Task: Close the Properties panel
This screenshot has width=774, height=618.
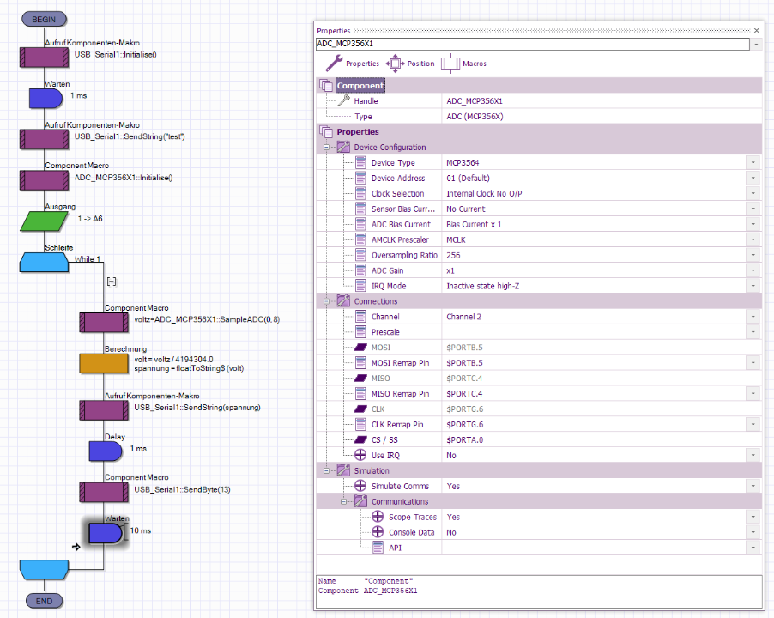Action: click(x=756, y=31)
